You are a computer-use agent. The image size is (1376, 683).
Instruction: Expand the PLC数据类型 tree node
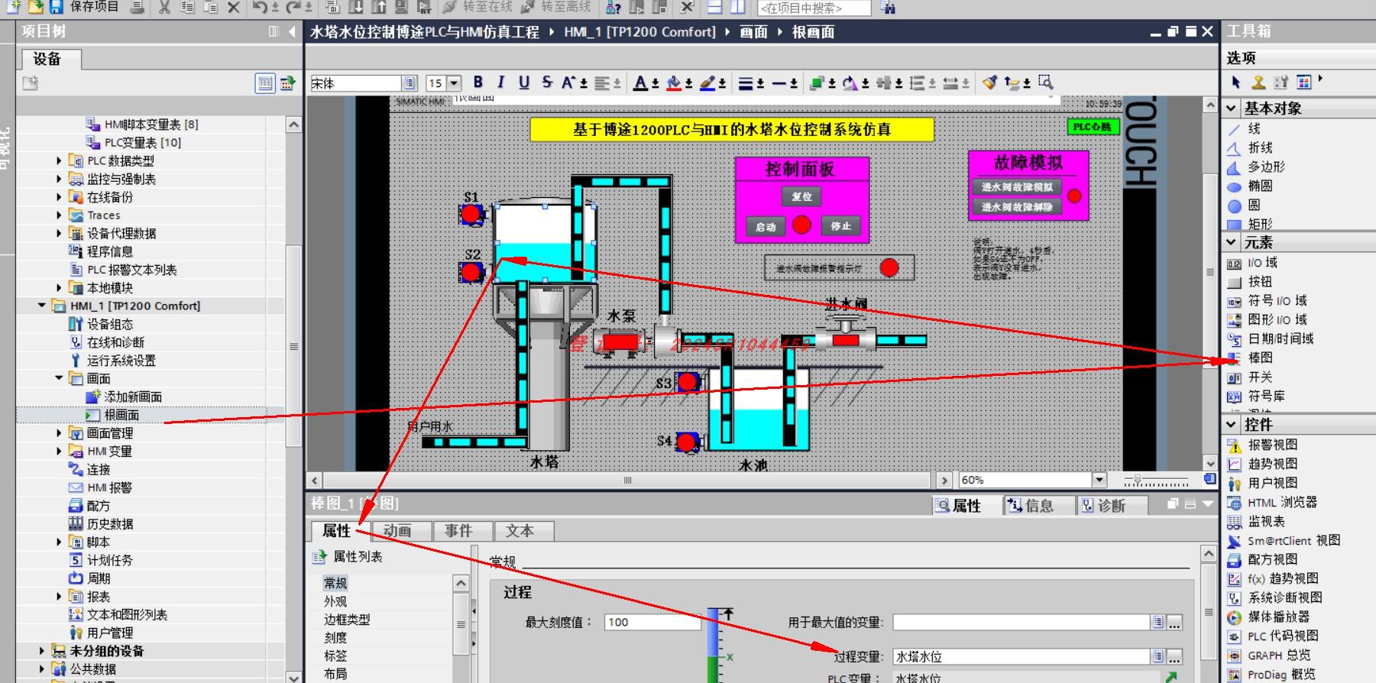pos(59,160)
